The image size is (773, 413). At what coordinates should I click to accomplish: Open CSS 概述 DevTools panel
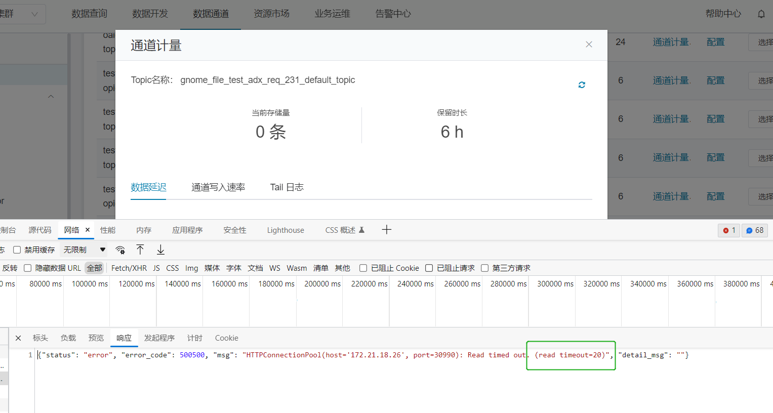[345, 230]
